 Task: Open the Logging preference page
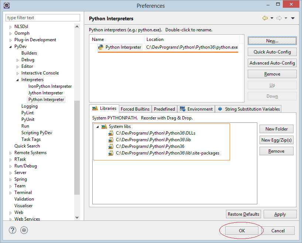point(30,106)
